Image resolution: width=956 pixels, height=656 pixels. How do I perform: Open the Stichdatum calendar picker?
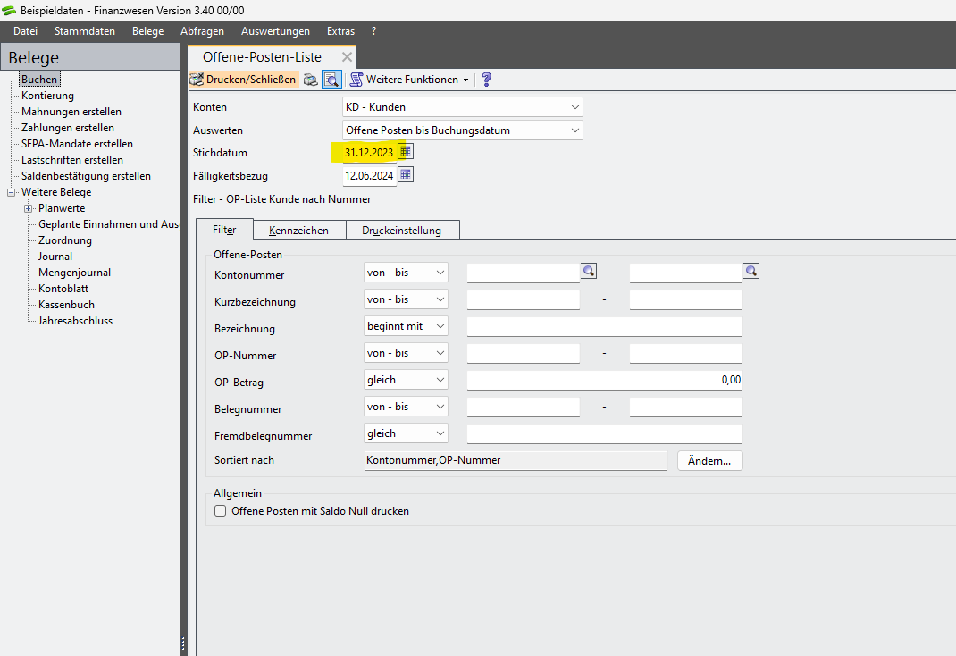point(406,152)
